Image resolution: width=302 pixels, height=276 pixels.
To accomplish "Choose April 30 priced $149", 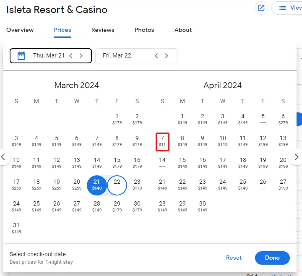I will [203, 206].
